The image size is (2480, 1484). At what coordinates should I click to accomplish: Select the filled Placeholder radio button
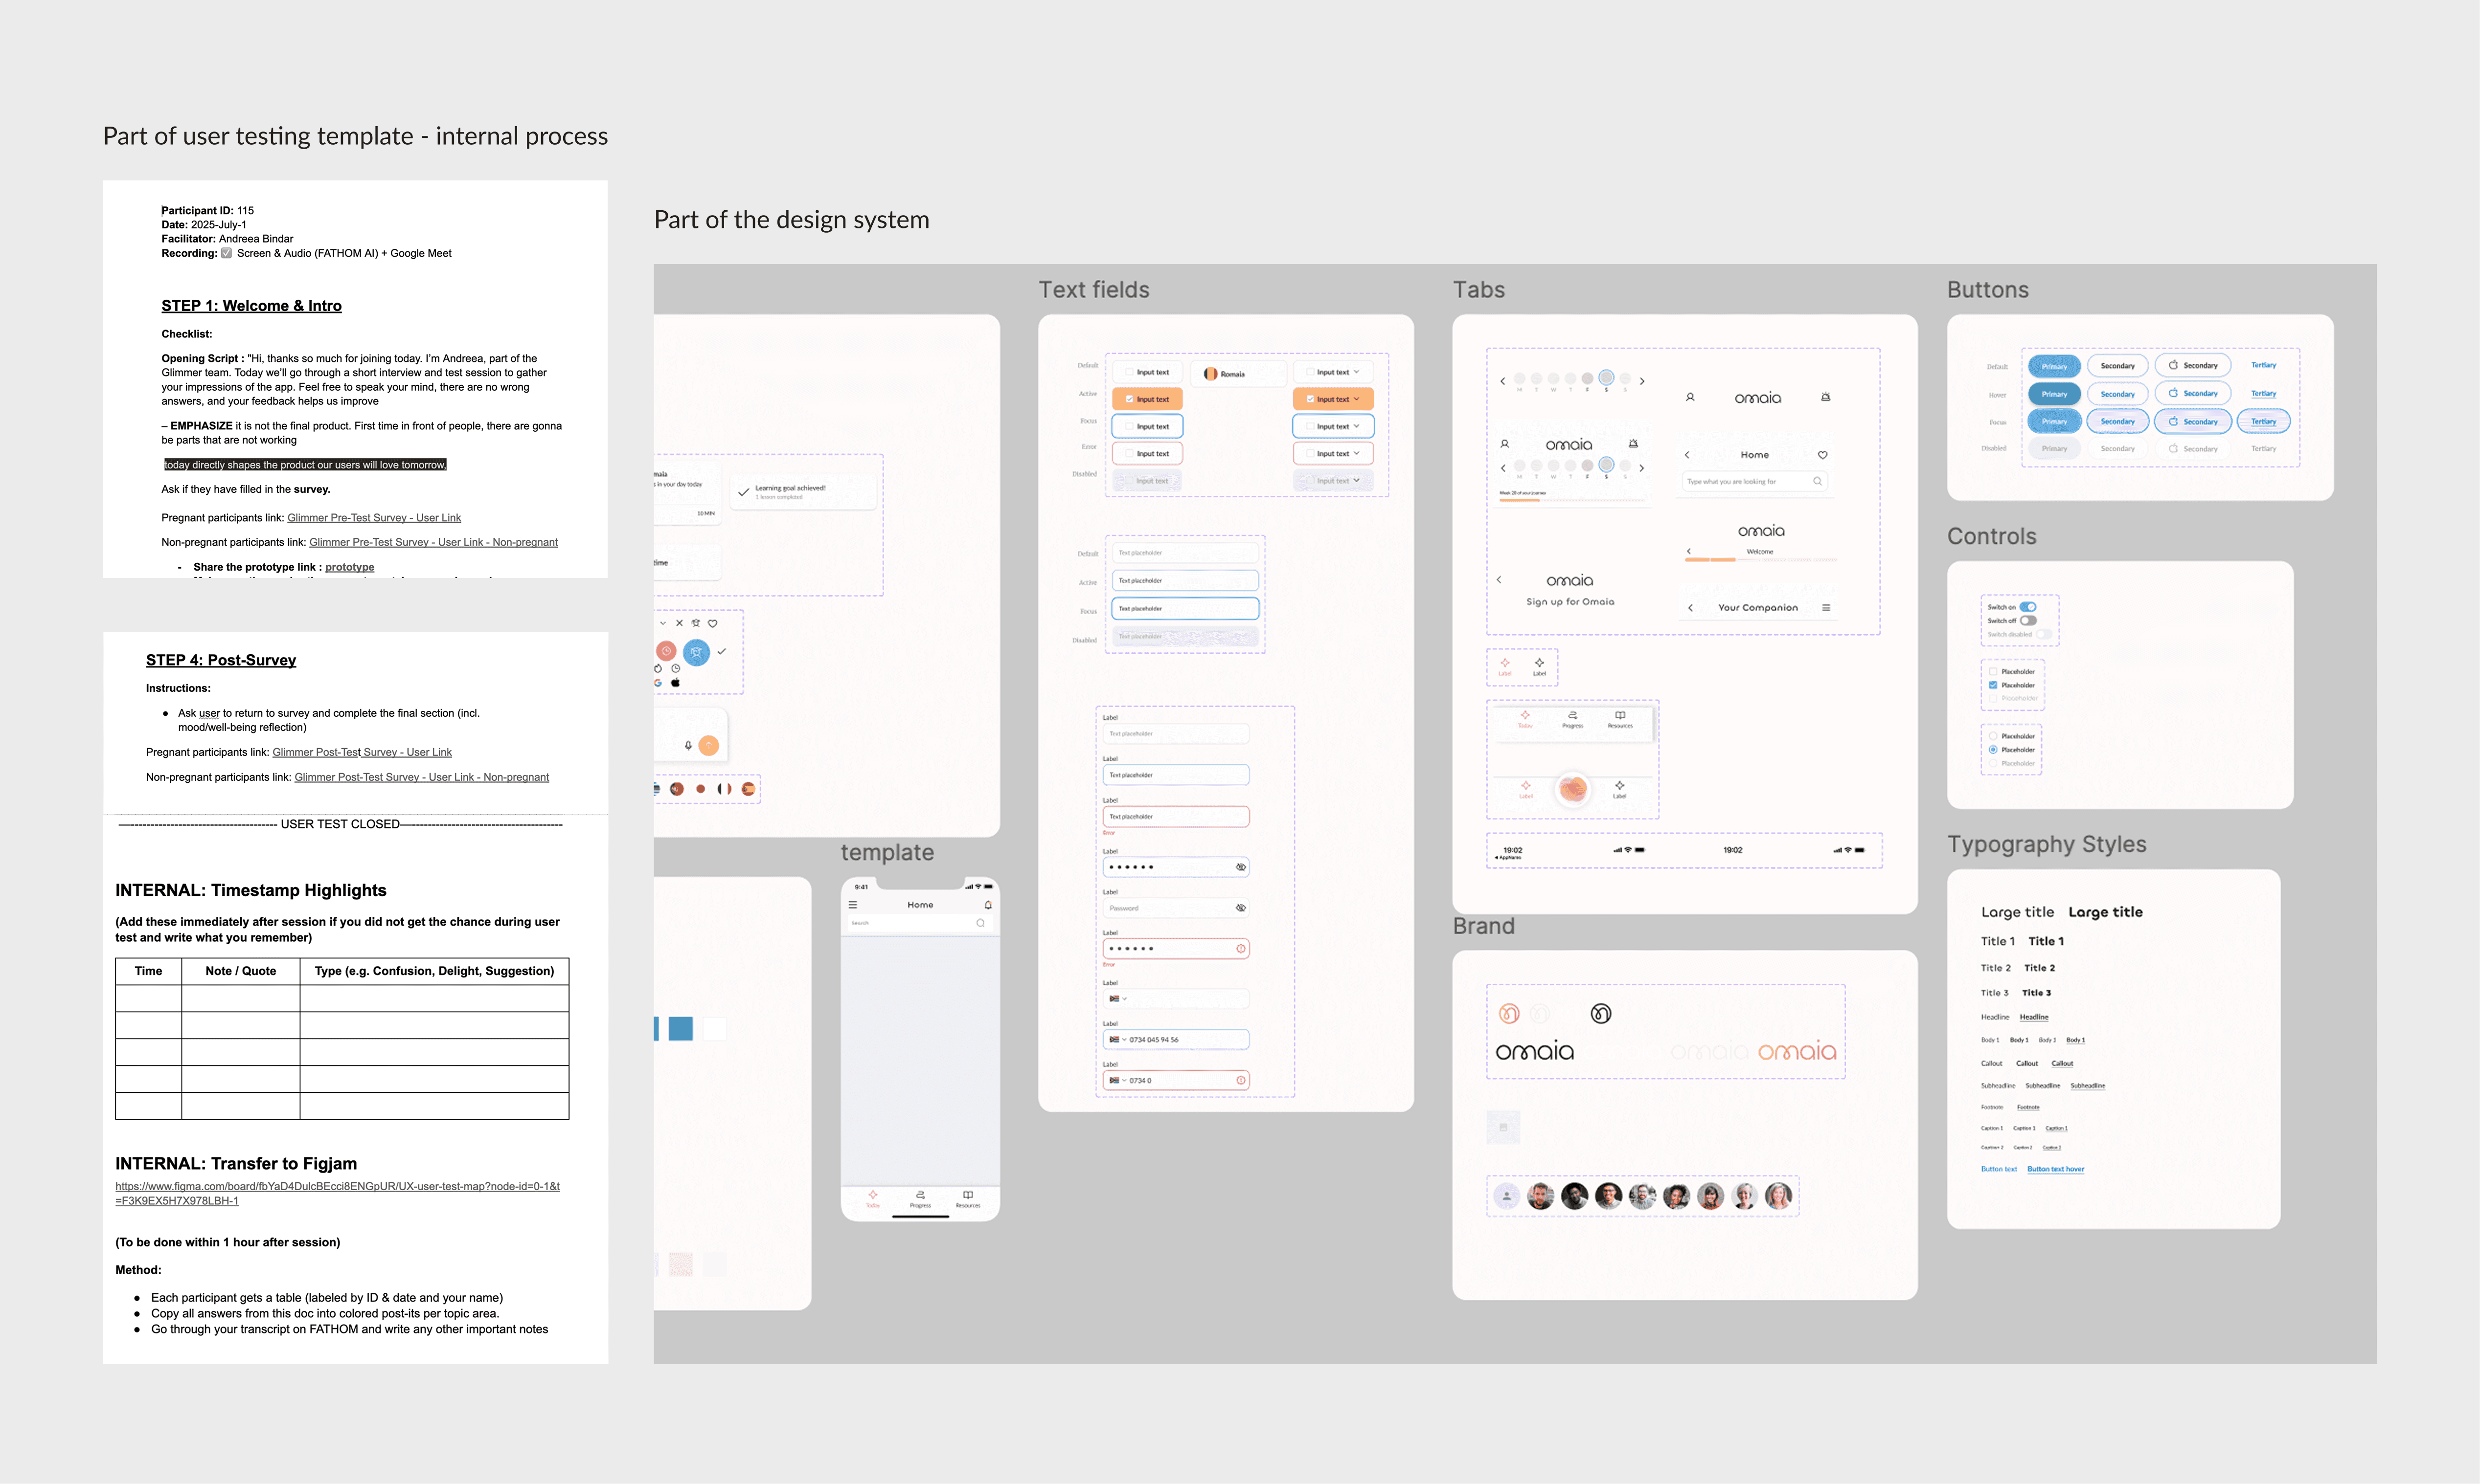tap(1993, 750)
